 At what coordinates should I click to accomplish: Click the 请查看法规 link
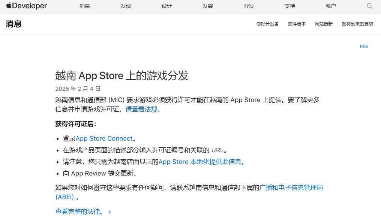point(141,109)
